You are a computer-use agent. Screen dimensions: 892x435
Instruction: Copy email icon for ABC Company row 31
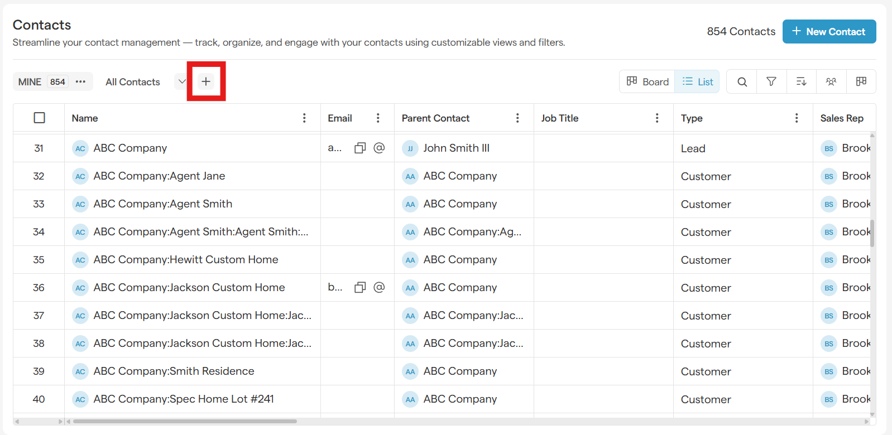(360, 148)
